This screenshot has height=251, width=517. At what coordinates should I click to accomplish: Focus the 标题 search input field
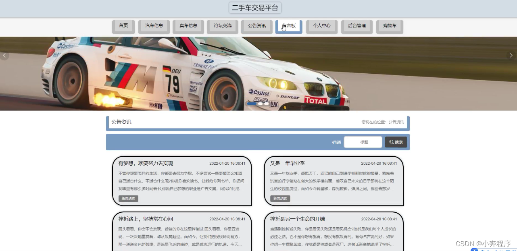[x=363, y=142]
